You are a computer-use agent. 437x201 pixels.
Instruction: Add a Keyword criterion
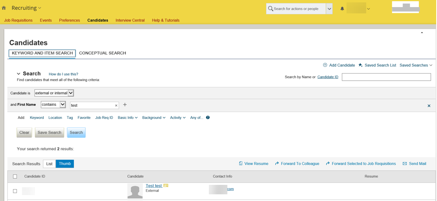point(37,118)
